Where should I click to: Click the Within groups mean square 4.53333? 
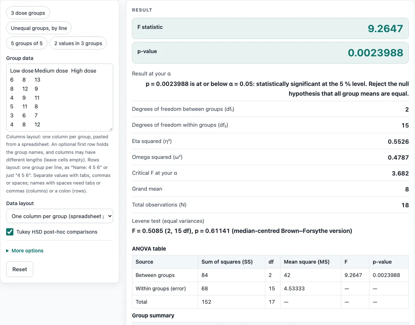click(294, 289)
